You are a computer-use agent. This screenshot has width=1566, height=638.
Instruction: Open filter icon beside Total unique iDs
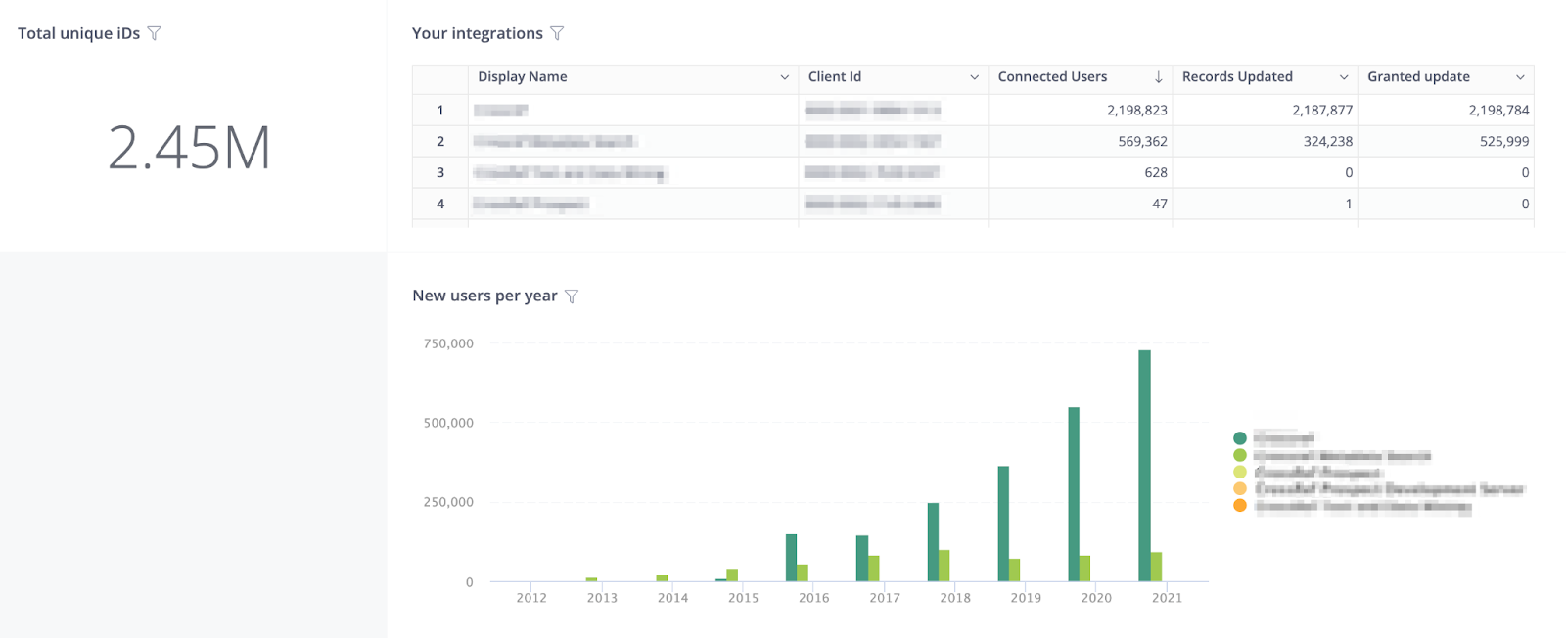(x=154, y=33)
